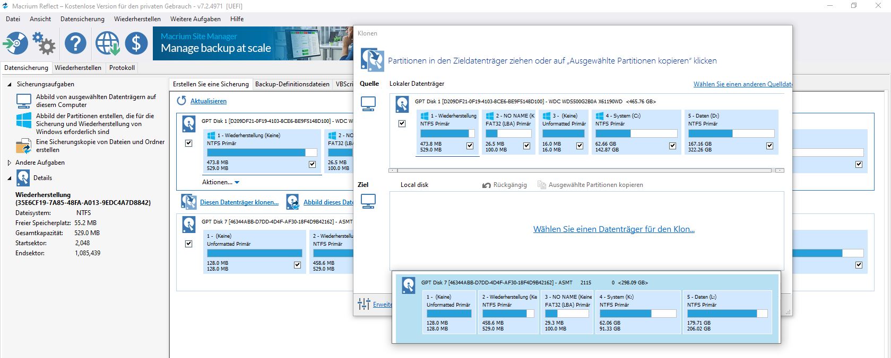Expand the Andere Aufgaben section
This screenshot has height=358, width=891.
point(9,163)
